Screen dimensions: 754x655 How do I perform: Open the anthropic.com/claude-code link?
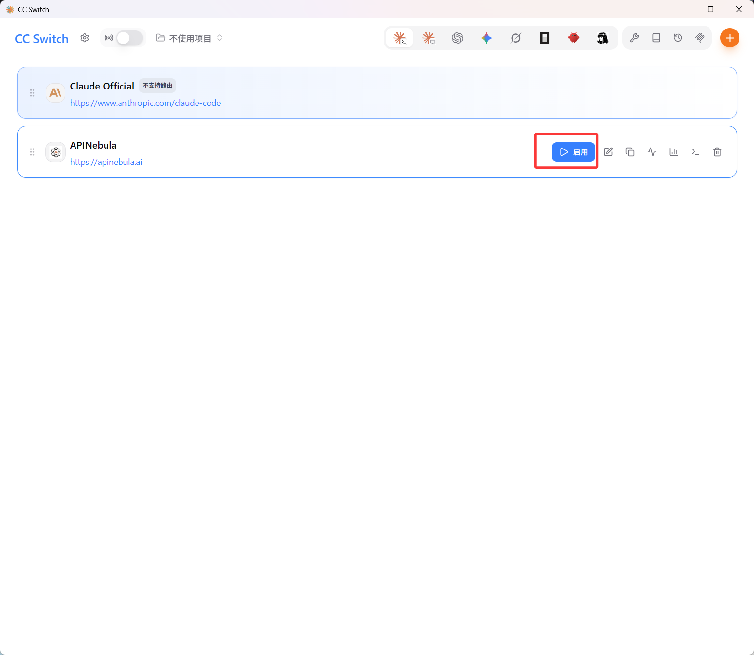coord(145,103)
